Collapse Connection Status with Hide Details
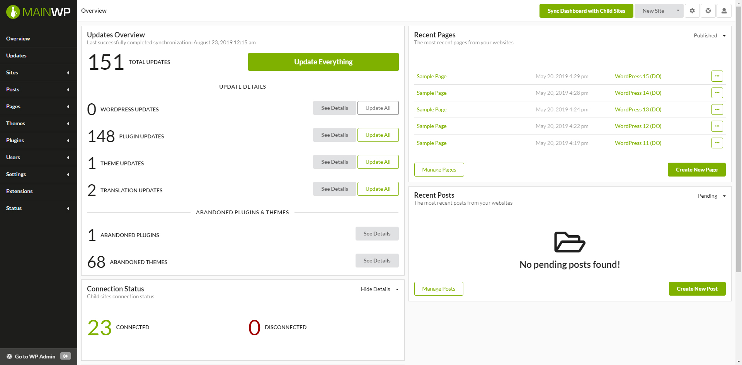742x365 pixels. 379,289
